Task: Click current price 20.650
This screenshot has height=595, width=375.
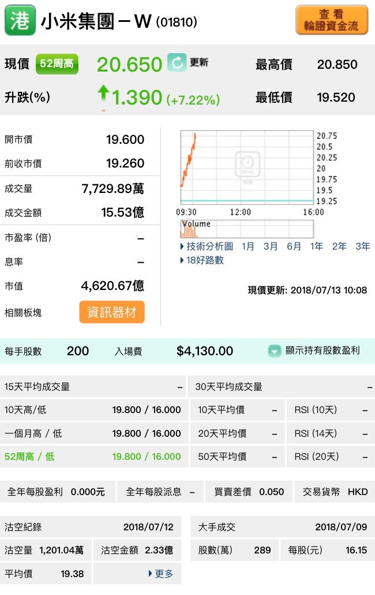Action: (130, 64)
